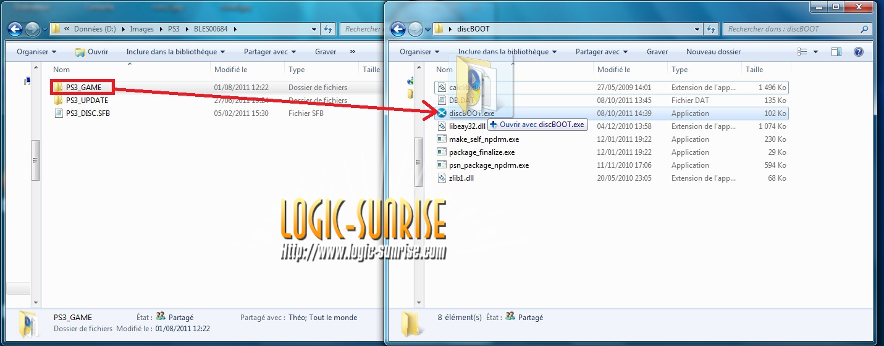This screenshot has height=346, width=884.
Task: Open recent pages dropdown in BLES00684 window
Action: (43, 29)
